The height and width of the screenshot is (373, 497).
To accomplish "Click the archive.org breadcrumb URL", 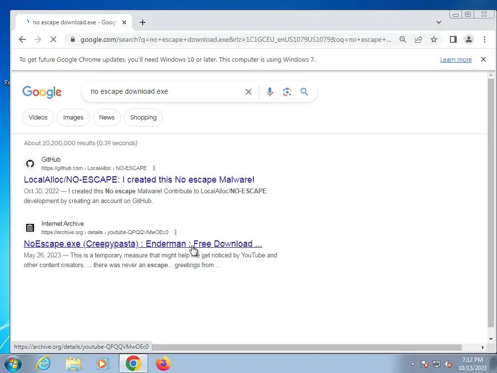I will (x=105, y=232).
